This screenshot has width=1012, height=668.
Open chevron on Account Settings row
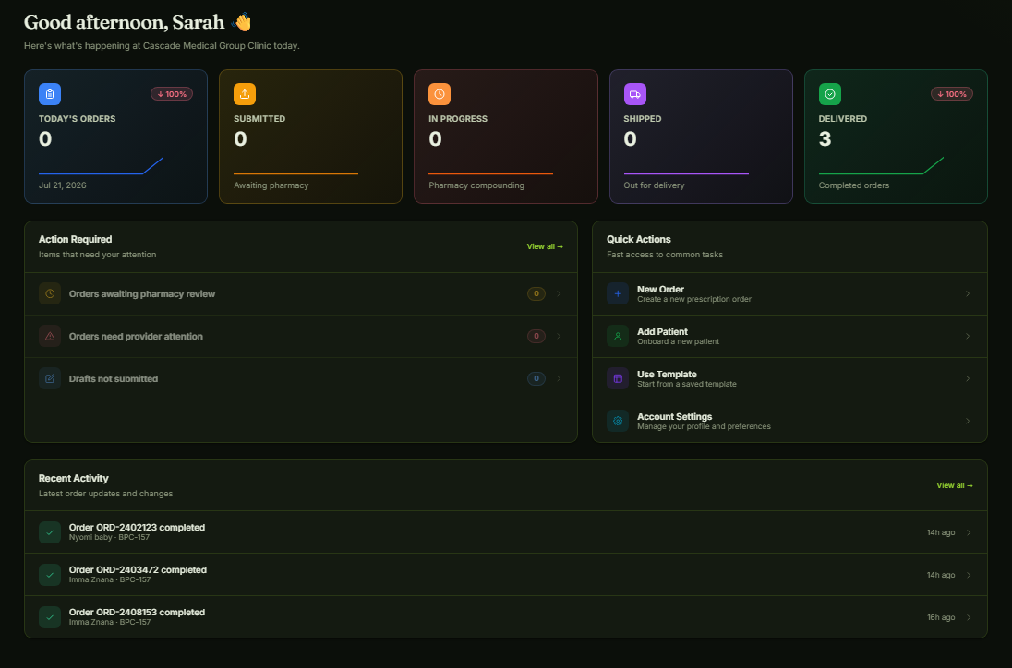coord(968,421)
